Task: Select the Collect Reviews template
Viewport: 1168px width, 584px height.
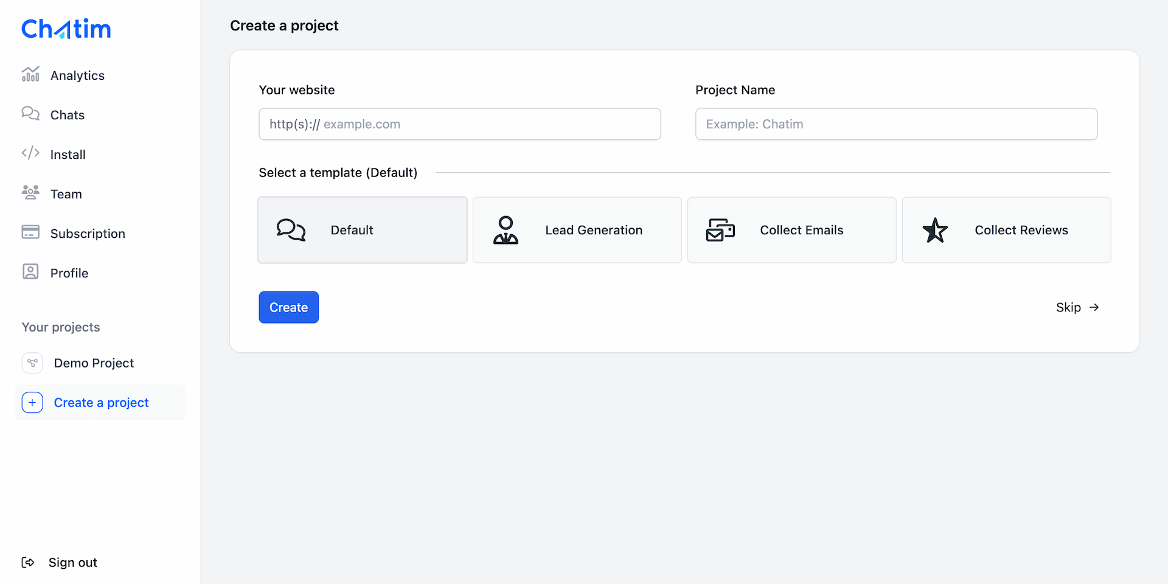Action: [1006, 230]
